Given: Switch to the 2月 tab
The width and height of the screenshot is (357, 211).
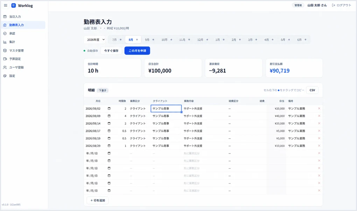Looking at the screenshot, I should click(x=236, y=40).
